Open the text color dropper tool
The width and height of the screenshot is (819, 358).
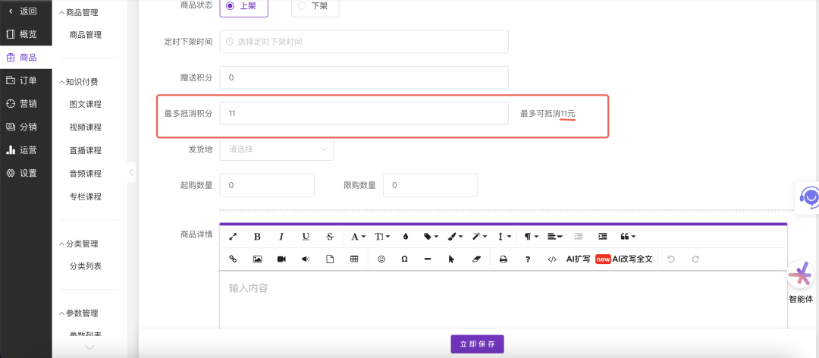[406, 237]
